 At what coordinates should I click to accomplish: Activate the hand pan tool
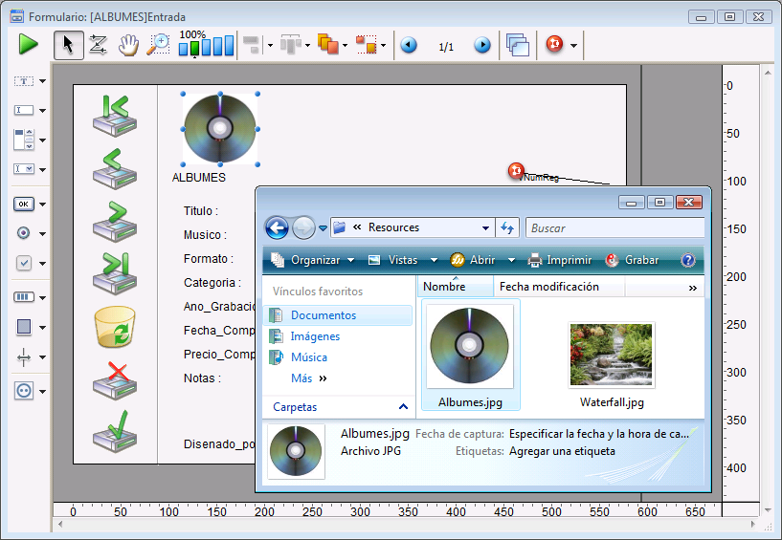click(127, 45)
